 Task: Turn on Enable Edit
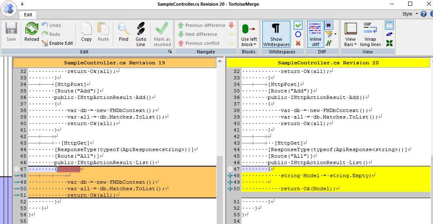(57, 43)
